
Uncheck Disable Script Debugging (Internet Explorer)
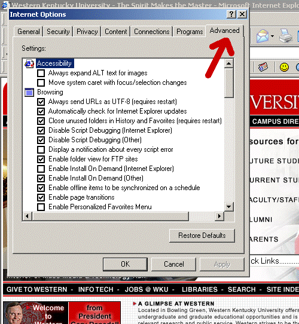[41, 130]
